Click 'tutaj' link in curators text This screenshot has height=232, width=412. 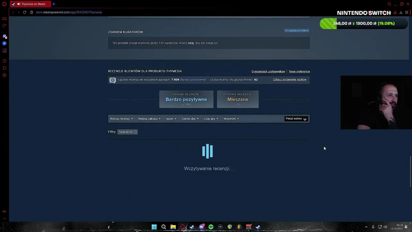click(191, 43)
